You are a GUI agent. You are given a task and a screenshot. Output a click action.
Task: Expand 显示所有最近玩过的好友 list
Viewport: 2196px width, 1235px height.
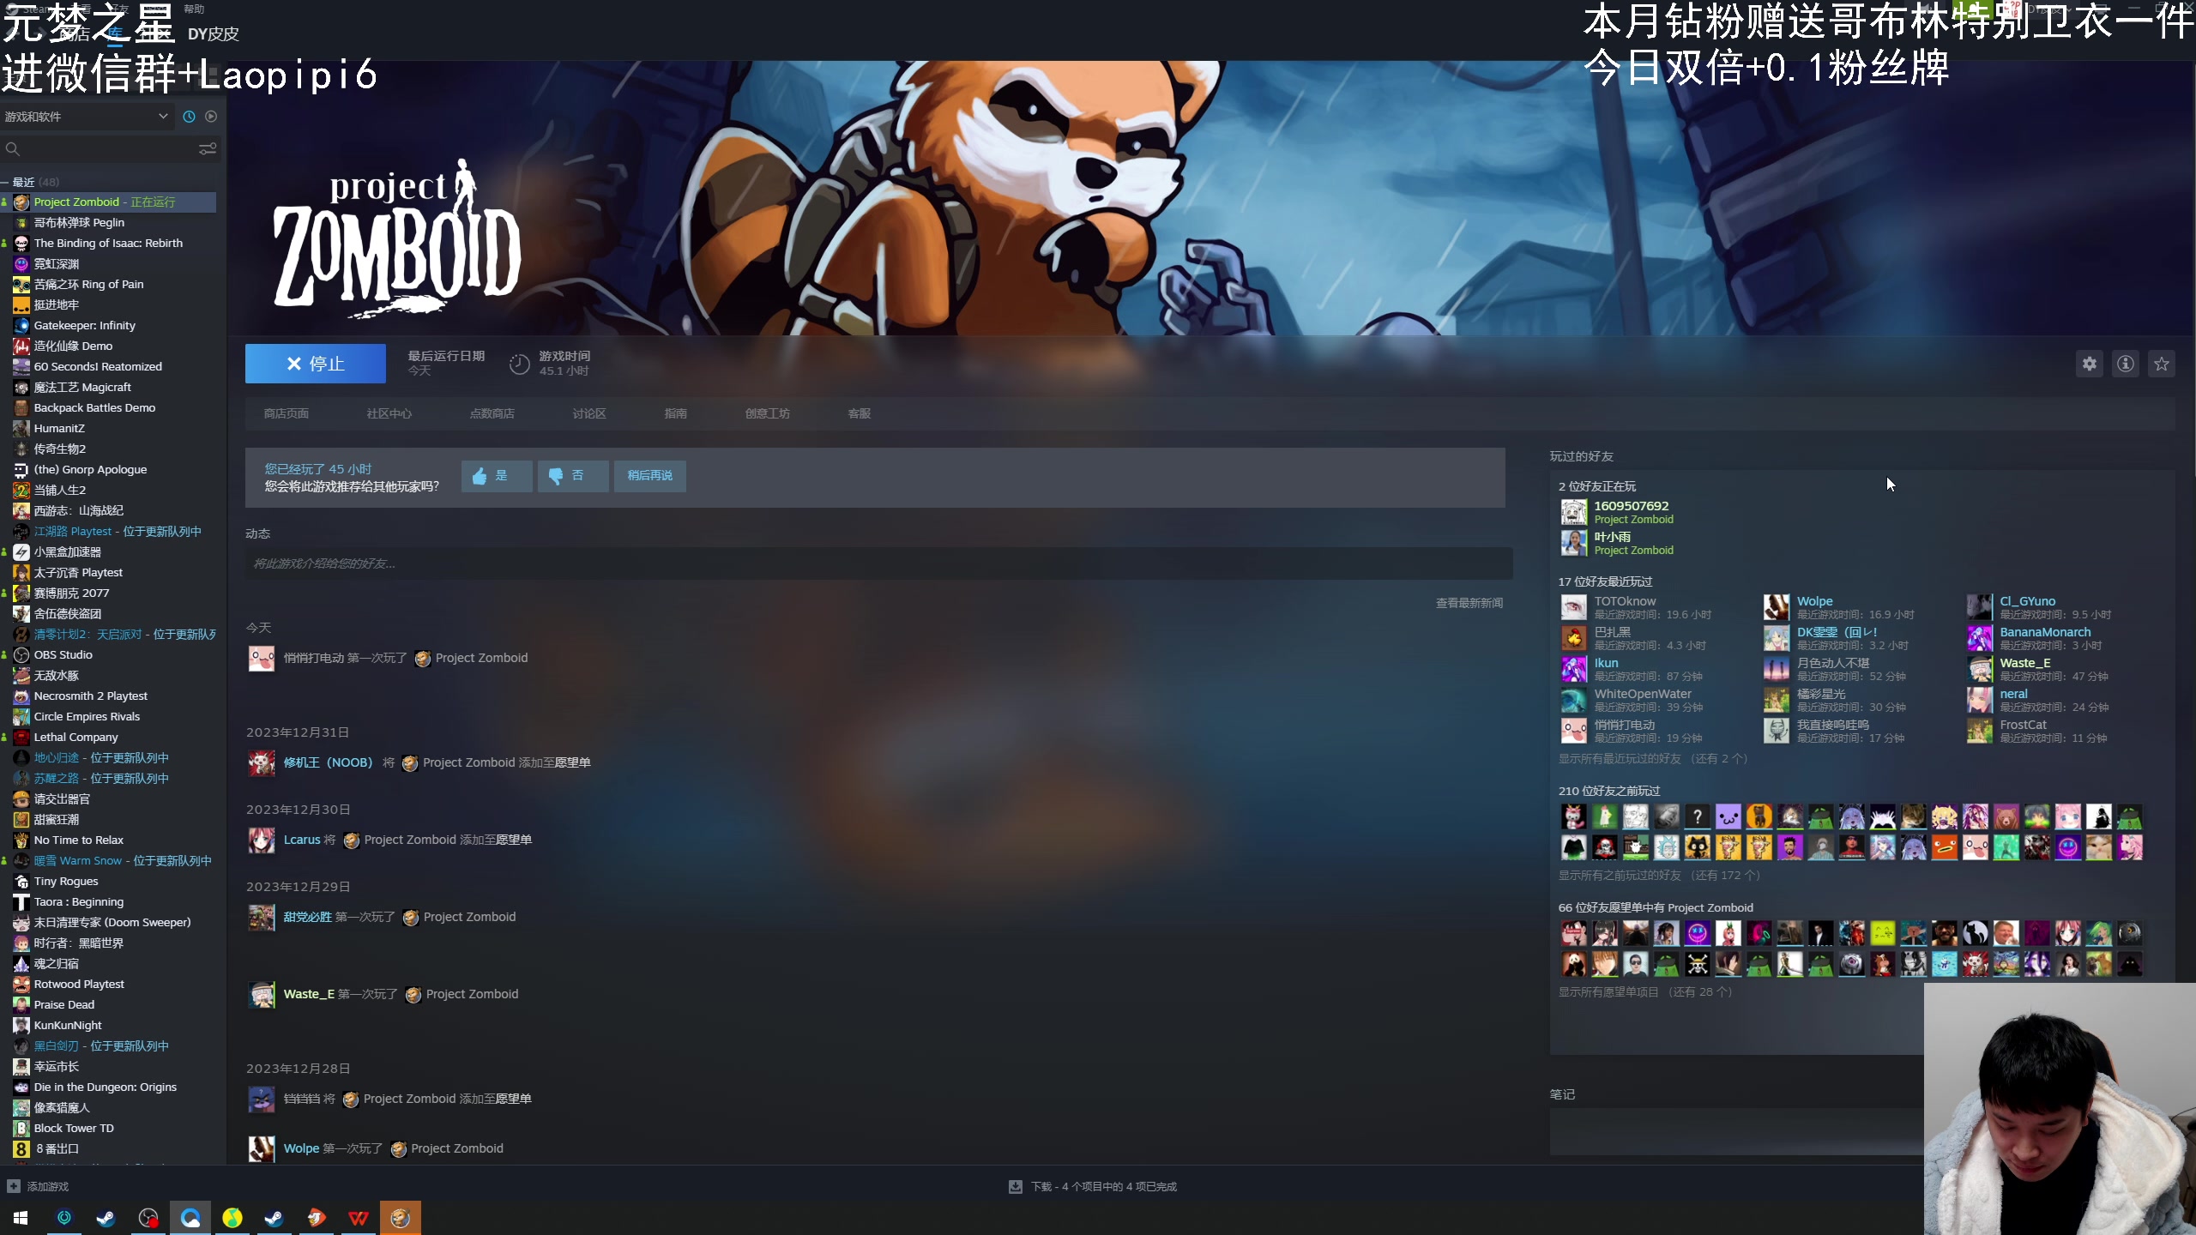1653,759
